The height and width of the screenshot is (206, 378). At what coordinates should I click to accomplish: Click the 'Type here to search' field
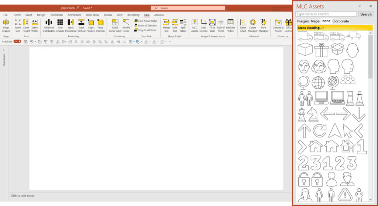pos(326,14)
